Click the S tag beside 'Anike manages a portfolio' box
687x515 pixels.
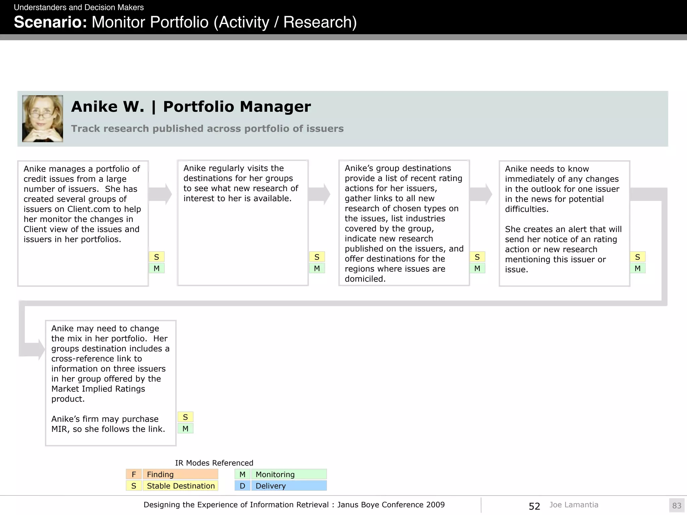[x=157, y=257]
